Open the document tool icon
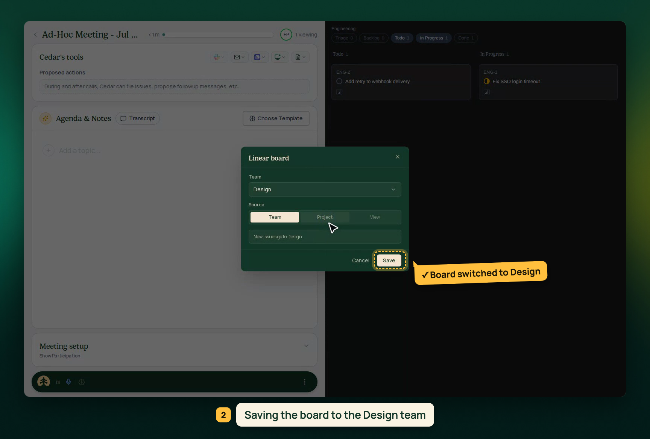The height and width of the screenshot is (439, 650). point(300,57)
